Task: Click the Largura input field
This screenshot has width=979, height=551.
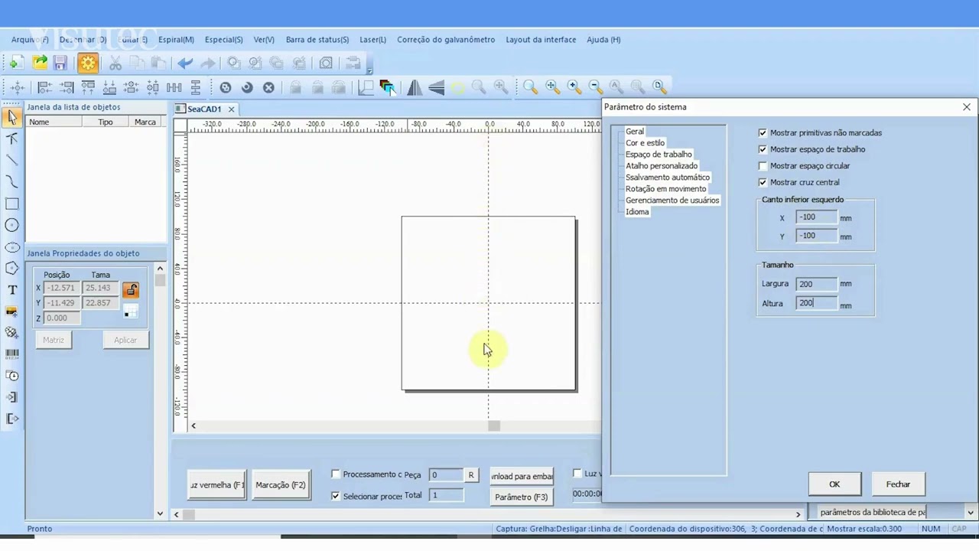Action: tap(816, 284)
